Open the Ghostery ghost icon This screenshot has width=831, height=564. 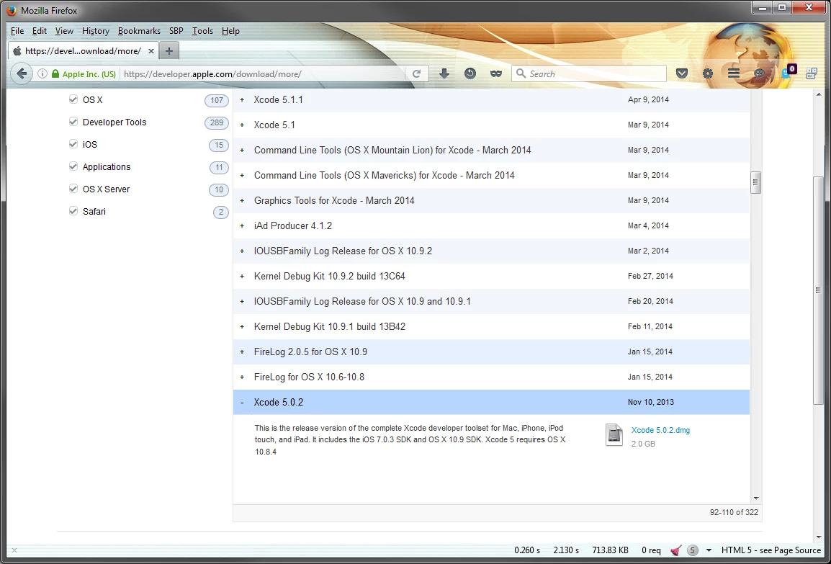click(787, 73)
